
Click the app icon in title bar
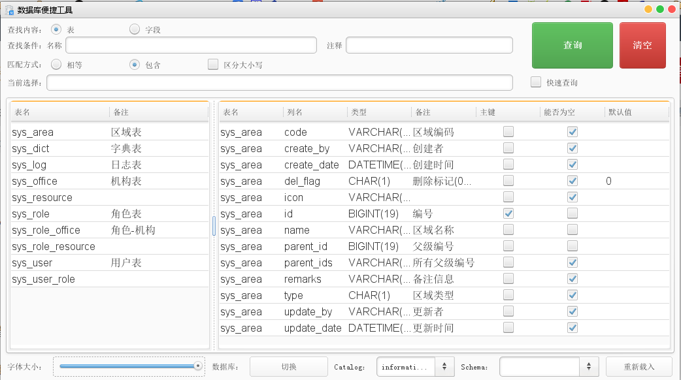click(x=9, y=10)
